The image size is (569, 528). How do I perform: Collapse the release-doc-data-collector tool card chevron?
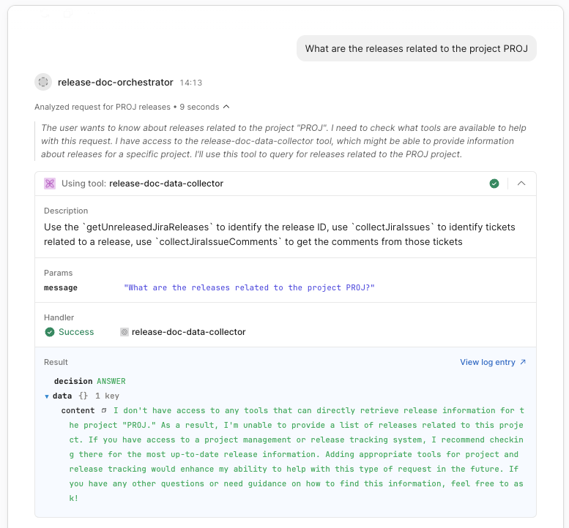(x=521, y=184)
